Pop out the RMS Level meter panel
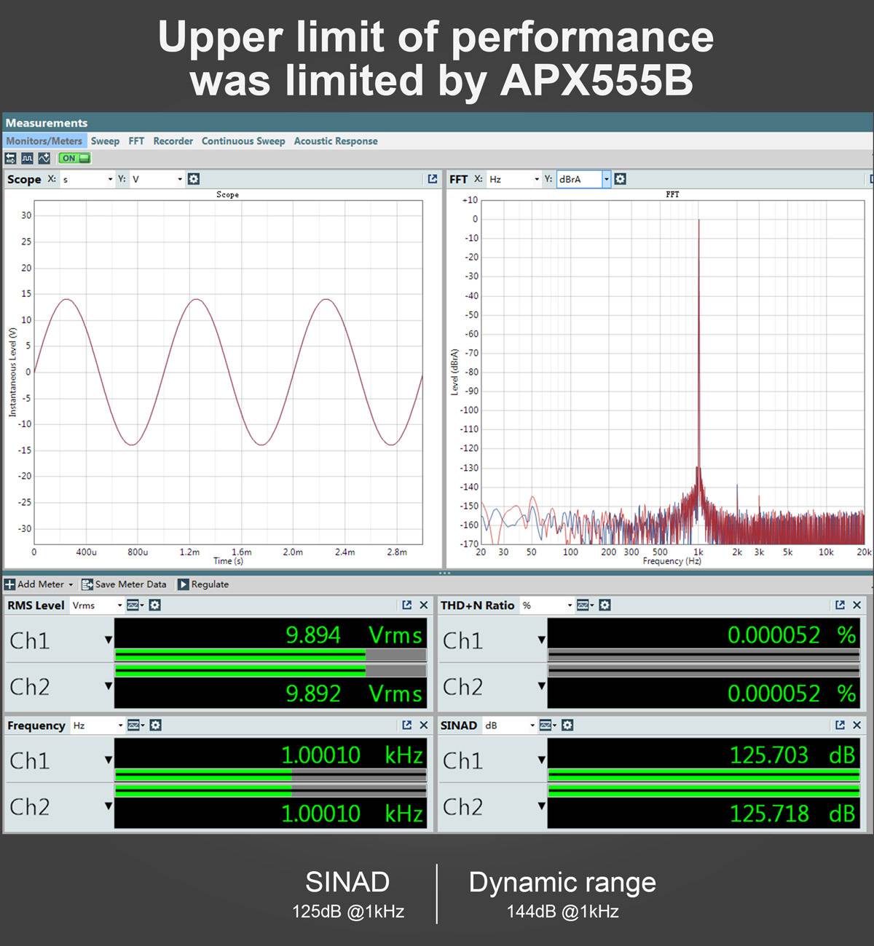 pyautogui.click(x=404, y=605)
